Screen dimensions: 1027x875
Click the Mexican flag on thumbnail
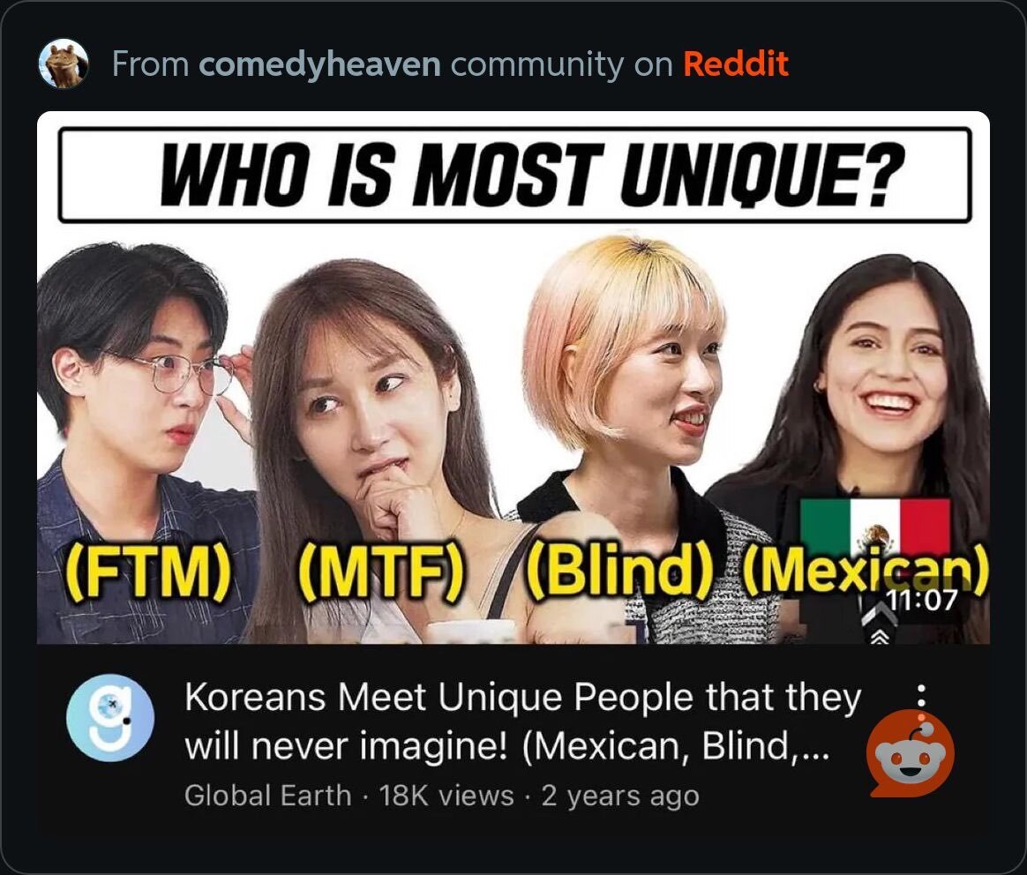(875, 526)
